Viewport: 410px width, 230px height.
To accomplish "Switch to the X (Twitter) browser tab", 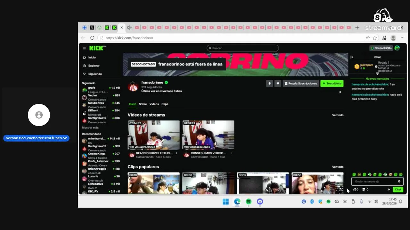I will pos(92,27).
